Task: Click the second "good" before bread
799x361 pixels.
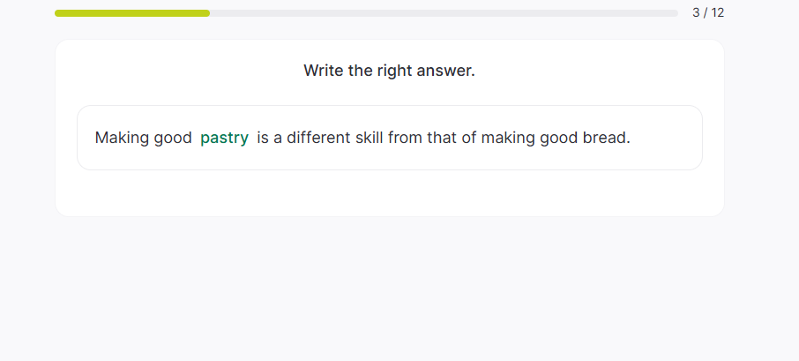Action: (x=558, y=138)
